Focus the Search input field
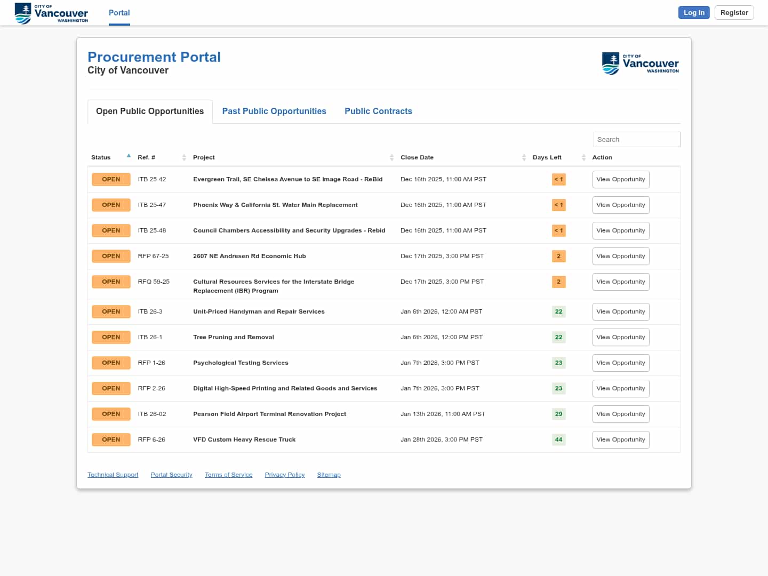The height and width of the screenshot is (576, 768). (636, 139)
